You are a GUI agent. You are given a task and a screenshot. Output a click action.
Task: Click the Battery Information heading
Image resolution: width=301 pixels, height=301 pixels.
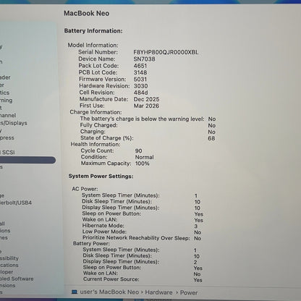(93, 31)
